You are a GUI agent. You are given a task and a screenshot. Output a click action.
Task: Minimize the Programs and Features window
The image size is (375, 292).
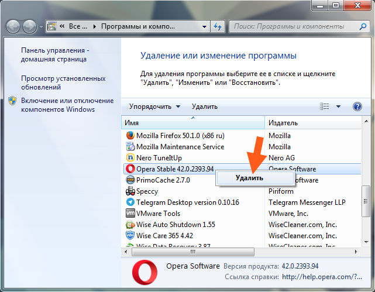coord(320,5)
